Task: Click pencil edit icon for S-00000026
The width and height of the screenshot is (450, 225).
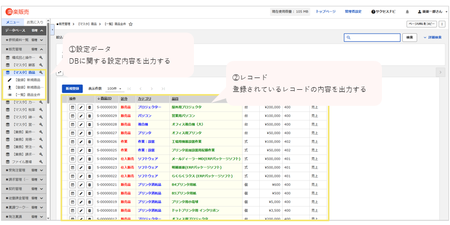Action: pos(81,142)
